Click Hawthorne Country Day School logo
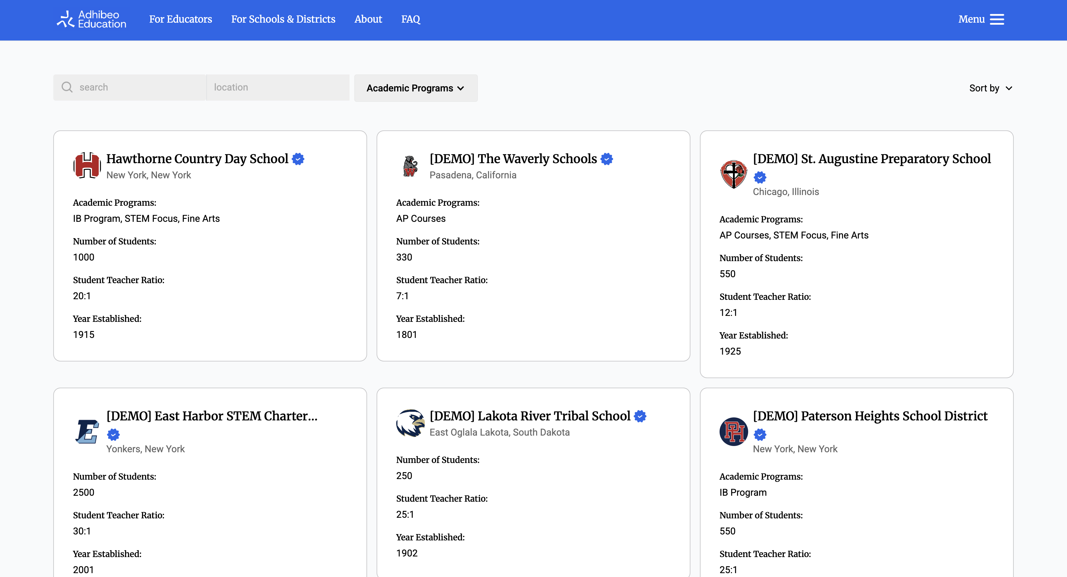The width and height of the screenshot is (1067, 577). click(87, 165)
